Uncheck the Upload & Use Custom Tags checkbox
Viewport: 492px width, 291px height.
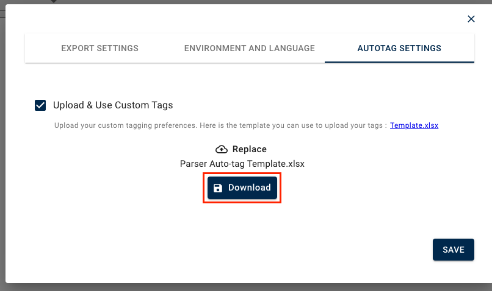[x=40, y=105]
